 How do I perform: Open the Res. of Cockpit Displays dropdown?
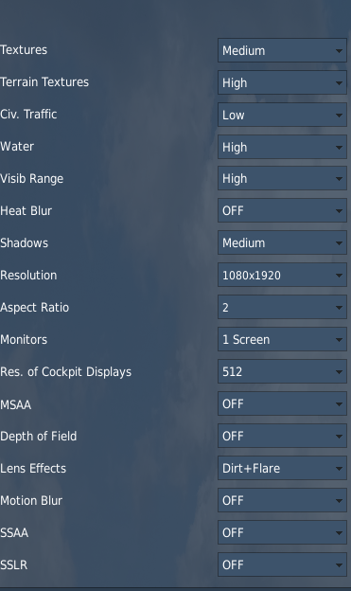click(282, 371)
